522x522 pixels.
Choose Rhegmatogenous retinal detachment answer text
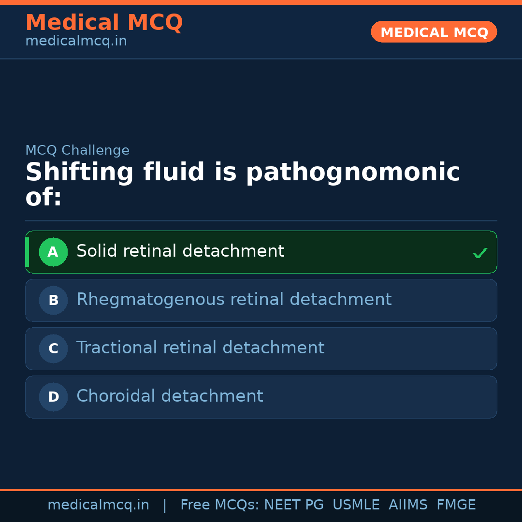pyautogui.click(x=234, y=300)
